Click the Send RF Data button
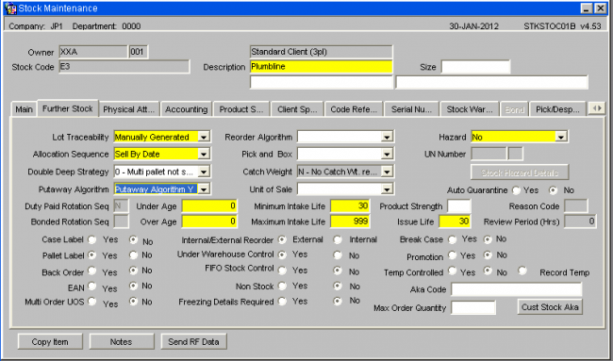 193,341
